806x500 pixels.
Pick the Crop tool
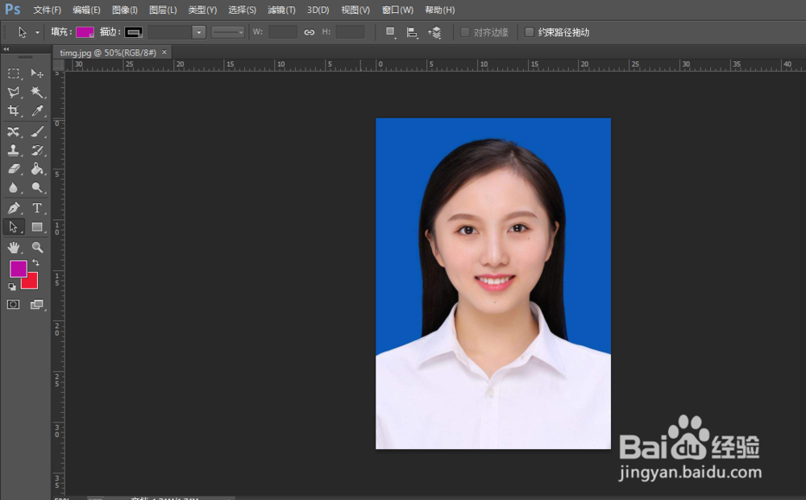(14, 111)
